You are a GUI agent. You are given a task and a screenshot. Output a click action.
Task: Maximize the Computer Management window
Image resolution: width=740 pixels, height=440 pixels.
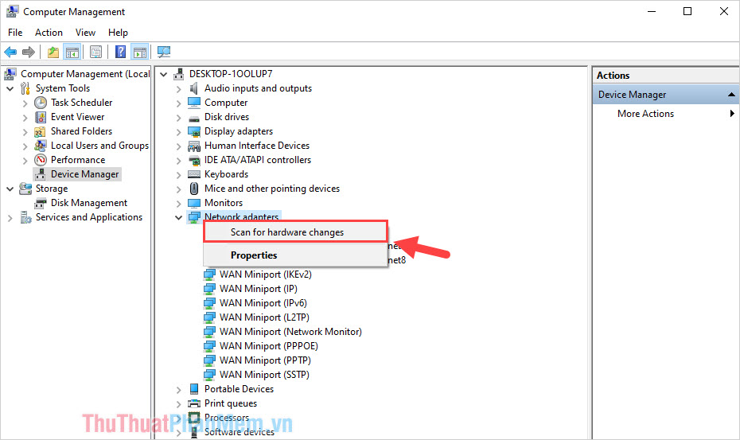(x=687, y=11)
